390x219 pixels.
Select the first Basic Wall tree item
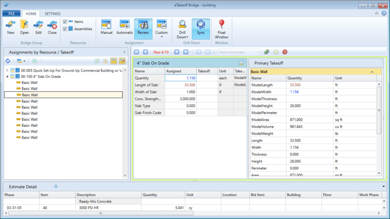tap(30, 82)
